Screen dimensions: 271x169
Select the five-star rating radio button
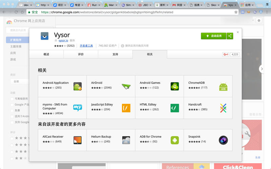point(12,138)
